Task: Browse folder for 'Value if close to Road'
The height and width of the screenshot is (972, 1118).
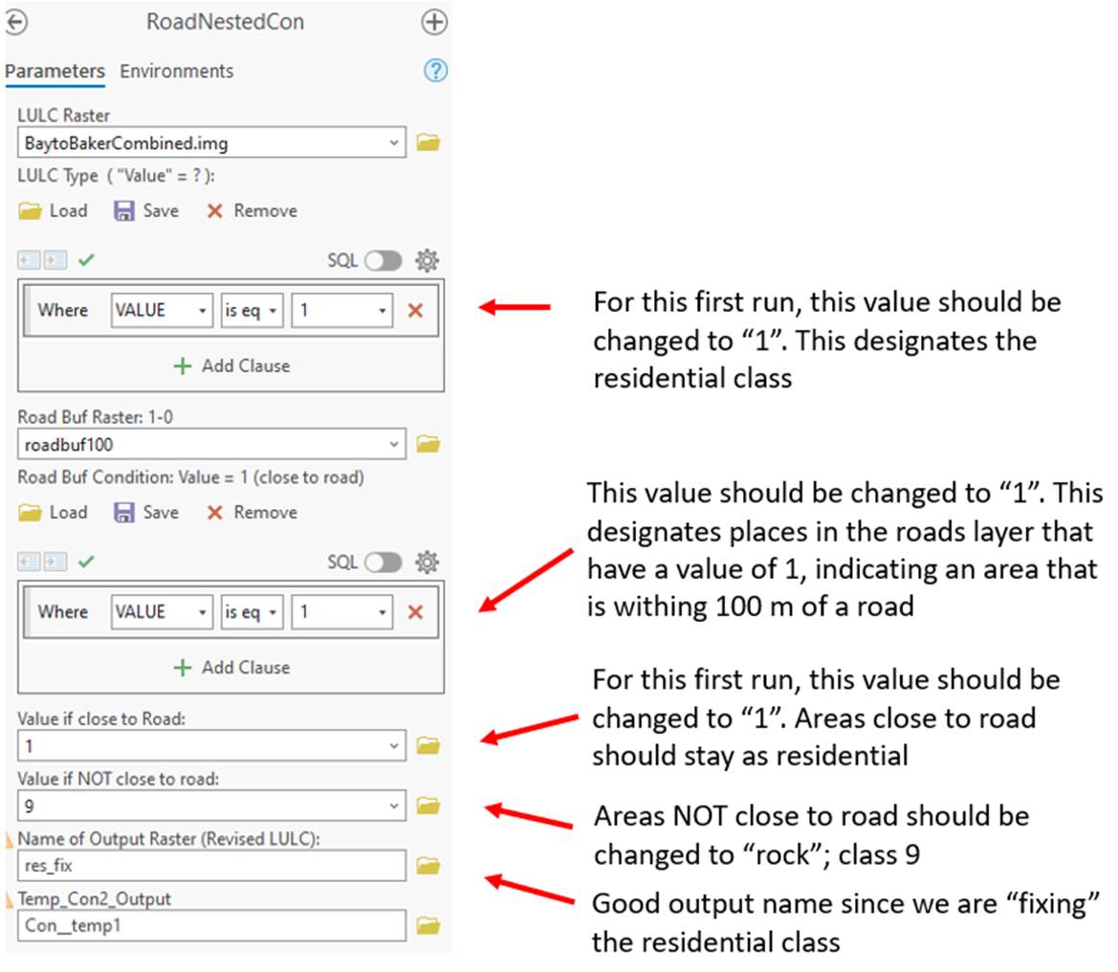Action: tap(427, 746)
